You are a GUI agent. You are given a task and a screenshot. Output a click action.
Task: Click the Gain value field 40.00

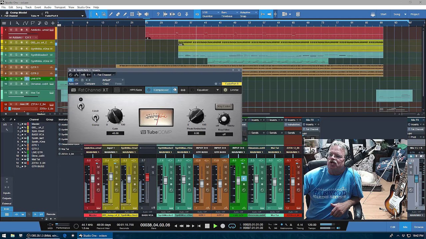[x=115, y=133]
